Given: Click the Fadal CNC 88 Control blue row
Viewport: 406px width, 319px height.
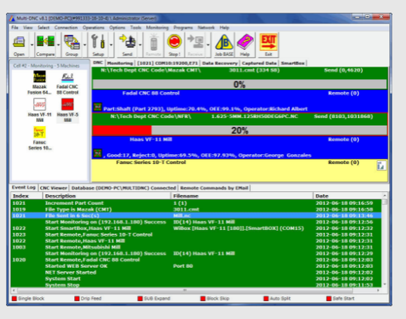Looking at the screenshot, I should pyautogui.click(x=240, y=101).
